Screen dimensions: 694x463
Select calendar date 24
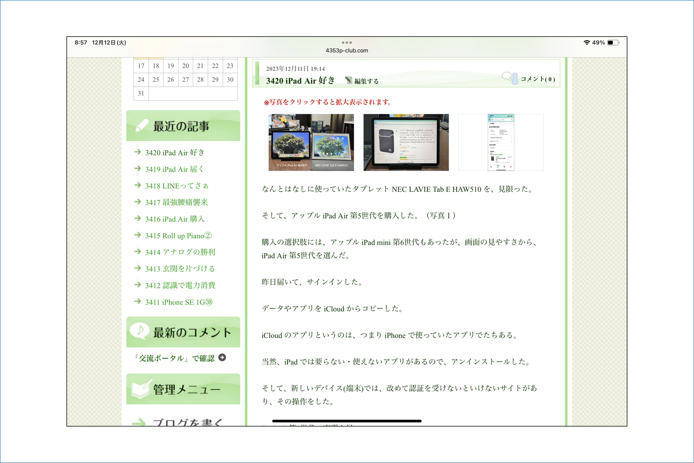pos(141,79)
